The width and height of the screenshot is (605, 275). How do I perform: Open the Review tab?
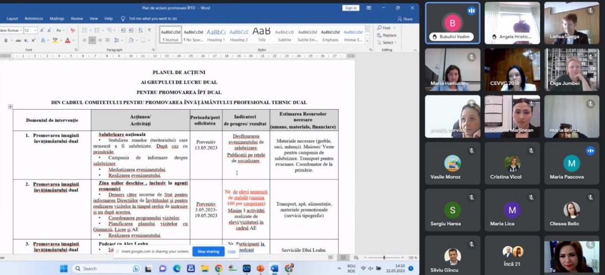point(77,19)
